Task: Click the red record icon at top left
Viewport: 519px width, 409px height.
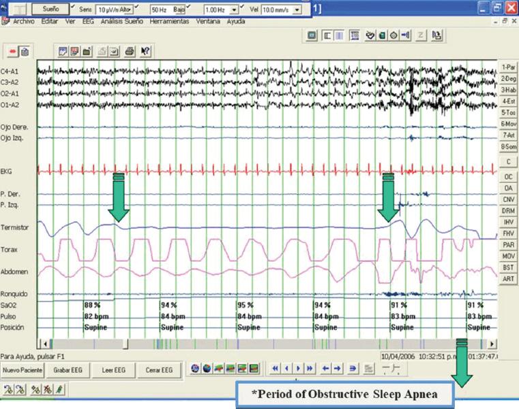Action: [12, 52]
